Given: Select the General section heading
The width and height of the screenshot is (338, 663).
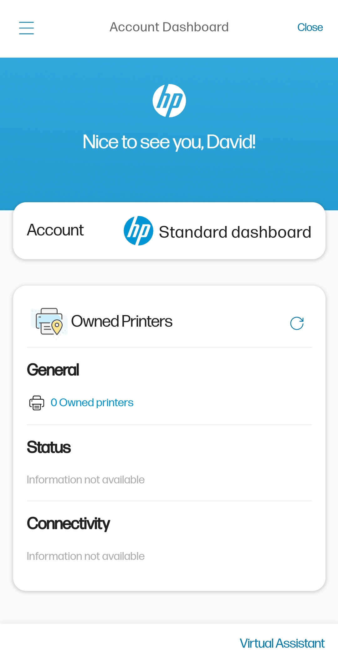Looking at the screenshot, I should tap(53, 370).
